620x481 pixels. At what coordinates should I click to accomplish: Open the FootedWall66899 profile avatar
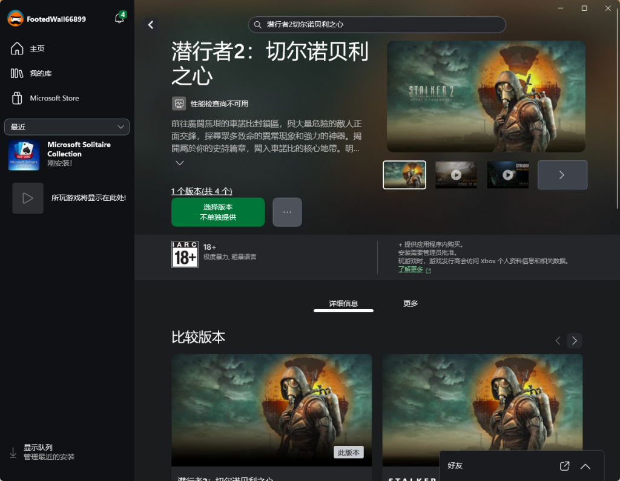pyautogui.click(x=15, y=19)
